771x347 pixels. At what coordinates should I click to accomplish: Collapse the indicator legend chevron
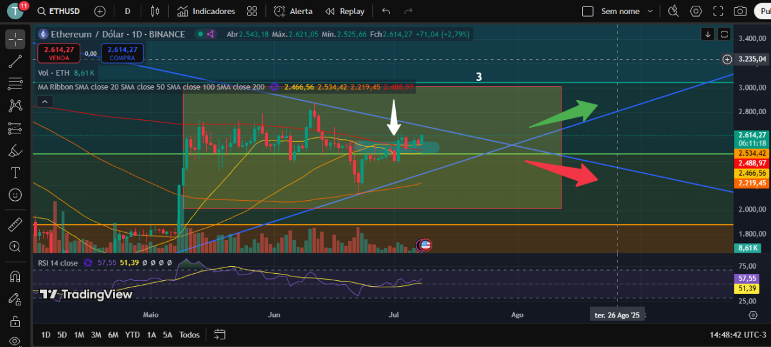click(x=45, y=101)
